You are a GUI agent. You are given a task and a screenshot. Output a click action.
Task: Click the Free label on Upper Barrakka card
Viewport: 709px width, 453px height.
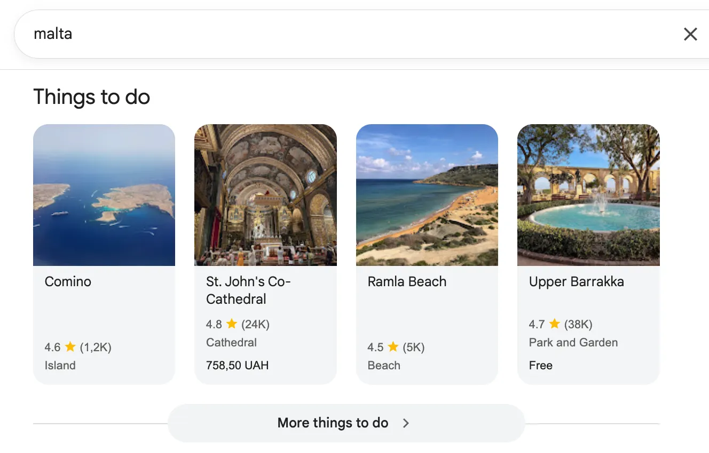[540, 365]
